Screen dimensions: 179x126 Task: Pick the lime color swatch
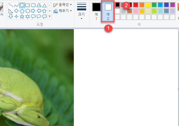154,11
